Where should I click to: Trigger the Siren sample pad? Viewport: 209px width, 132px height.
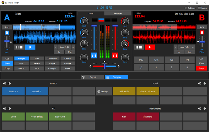click(13, 117)
